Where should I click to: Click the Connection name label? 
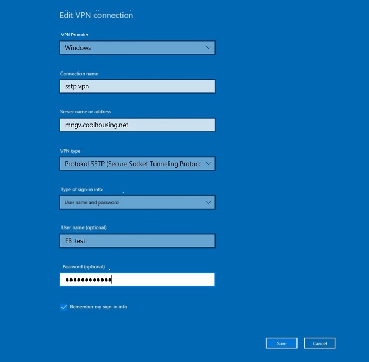(79, 74)
